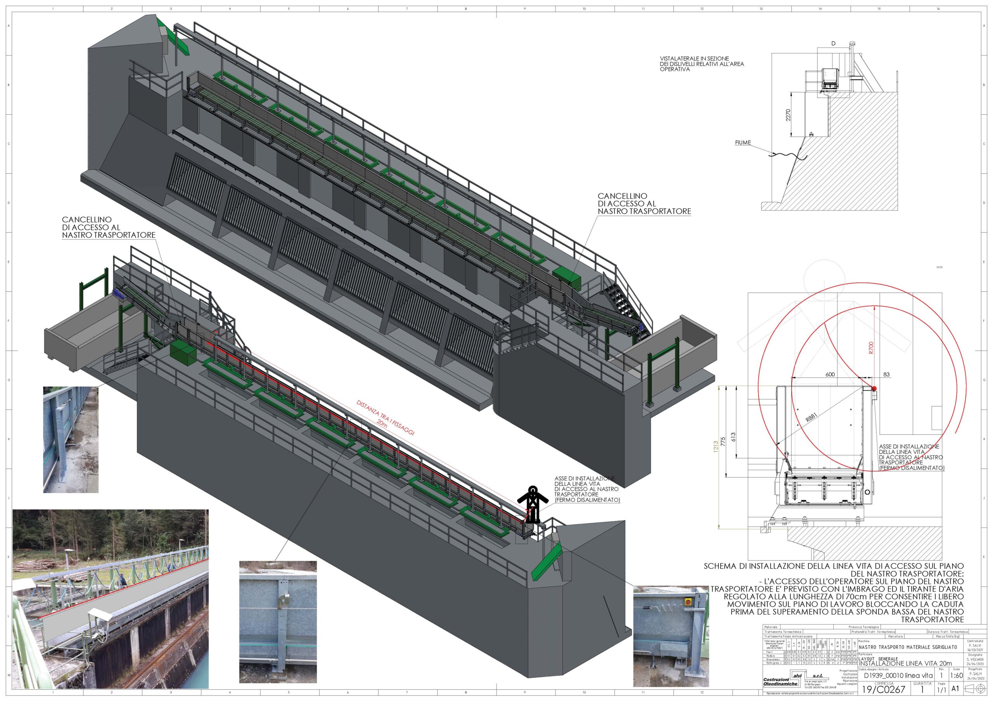Image resolution: width=993 pixels, height=701 pixels.
Task: Select the green control box near stairs
Action: coord(567,277)
